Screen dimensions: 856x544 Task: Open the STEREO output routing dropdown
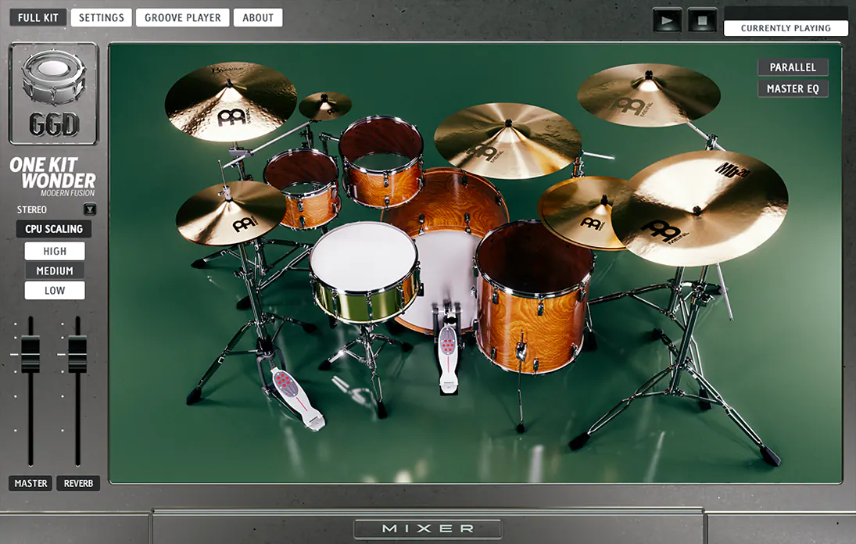90,209
